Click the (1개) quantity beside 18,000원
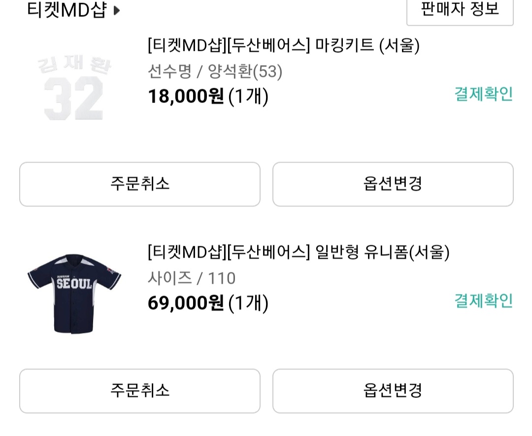532x436 pixels. pos(248,96)
